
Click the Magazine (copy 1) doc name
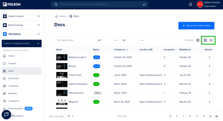(x=77, y=57)
